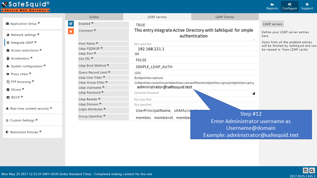The image size is (317, 178).
Task: Click the Application Setup briefcase icon
Action: pos(7,24)
